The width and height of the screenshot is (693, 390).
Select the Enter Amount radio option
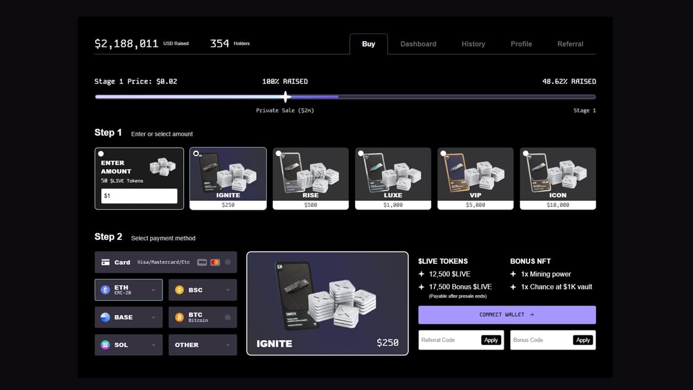pos(101,154)
